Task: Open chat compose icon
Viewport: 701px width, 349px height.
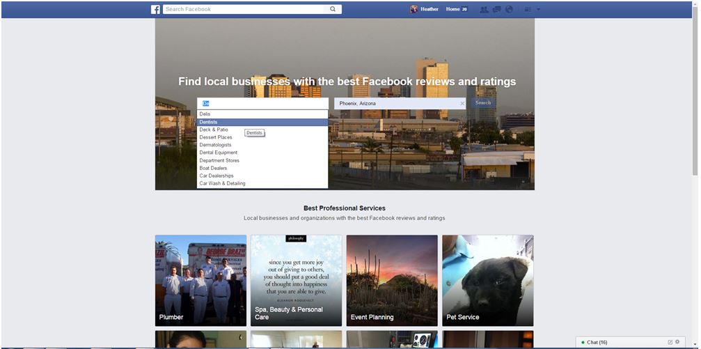Action: [670, 342]
